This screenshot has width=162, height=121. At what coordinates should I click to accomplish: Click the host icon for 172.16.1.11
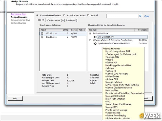[x=42, y=37]
